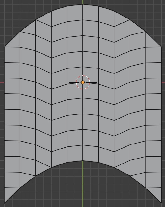Select the mesh face just below-right of the 3D cursor
The width and height of the screenshot is (165, 207).
click(91, 91)
